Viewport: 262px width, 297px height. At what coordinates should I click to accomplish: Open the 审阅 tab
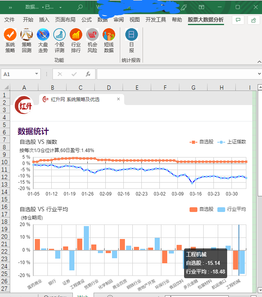[119, 20]
